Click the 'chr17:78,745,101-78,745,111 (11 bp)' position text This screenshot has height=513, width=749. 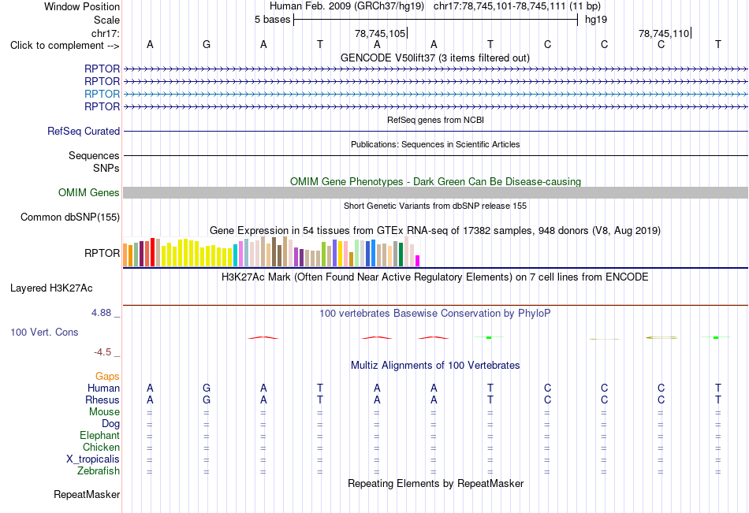point(517,6)
